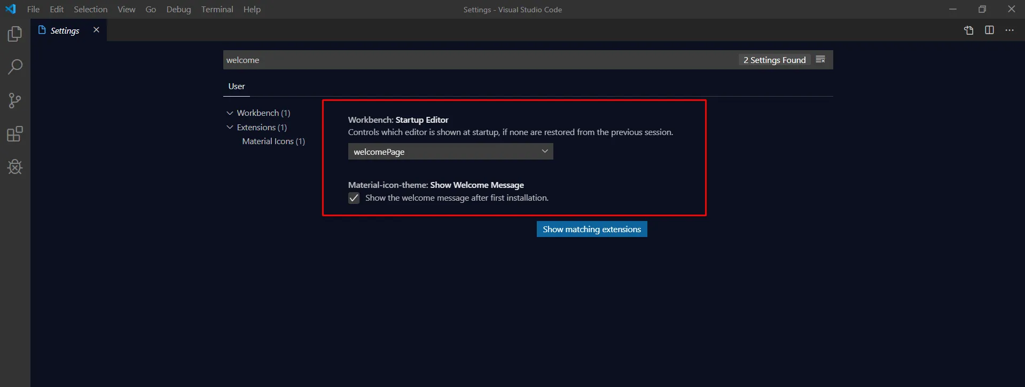This screenshot has width=1025, height=387.
Task: Minimize the Visual Studio Code window
Action: pos(953,9)
